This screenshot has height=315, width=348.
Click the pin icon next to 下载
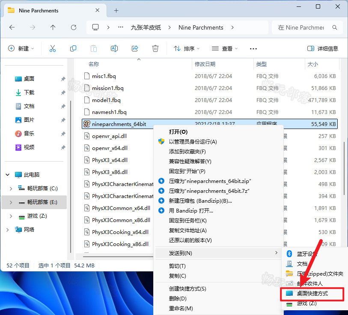tap(63, 93)
